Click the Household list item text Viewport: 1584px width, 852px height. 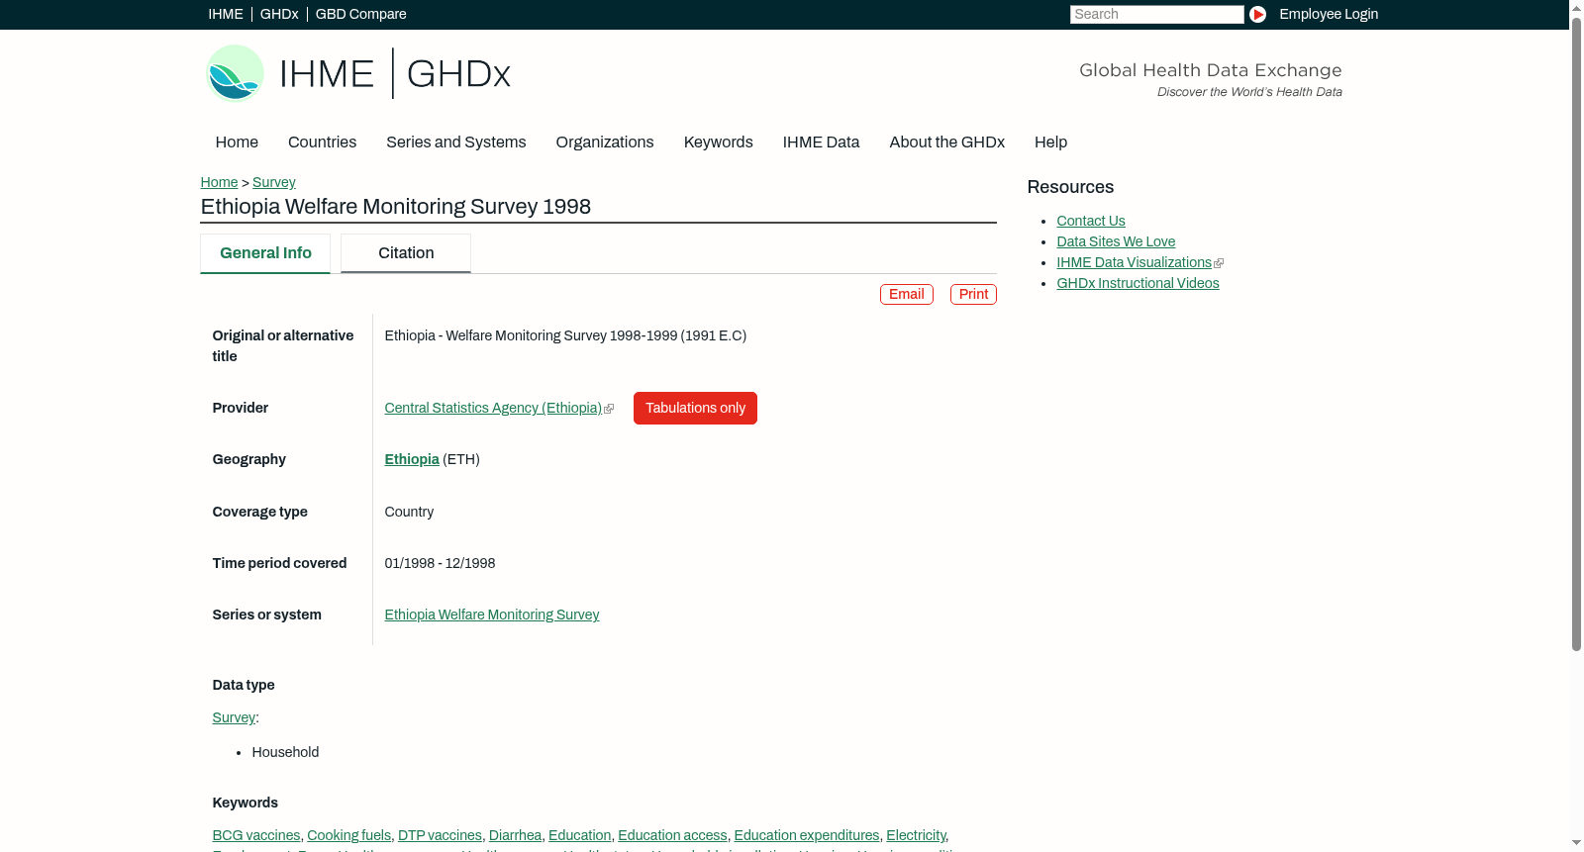[285, 752]
